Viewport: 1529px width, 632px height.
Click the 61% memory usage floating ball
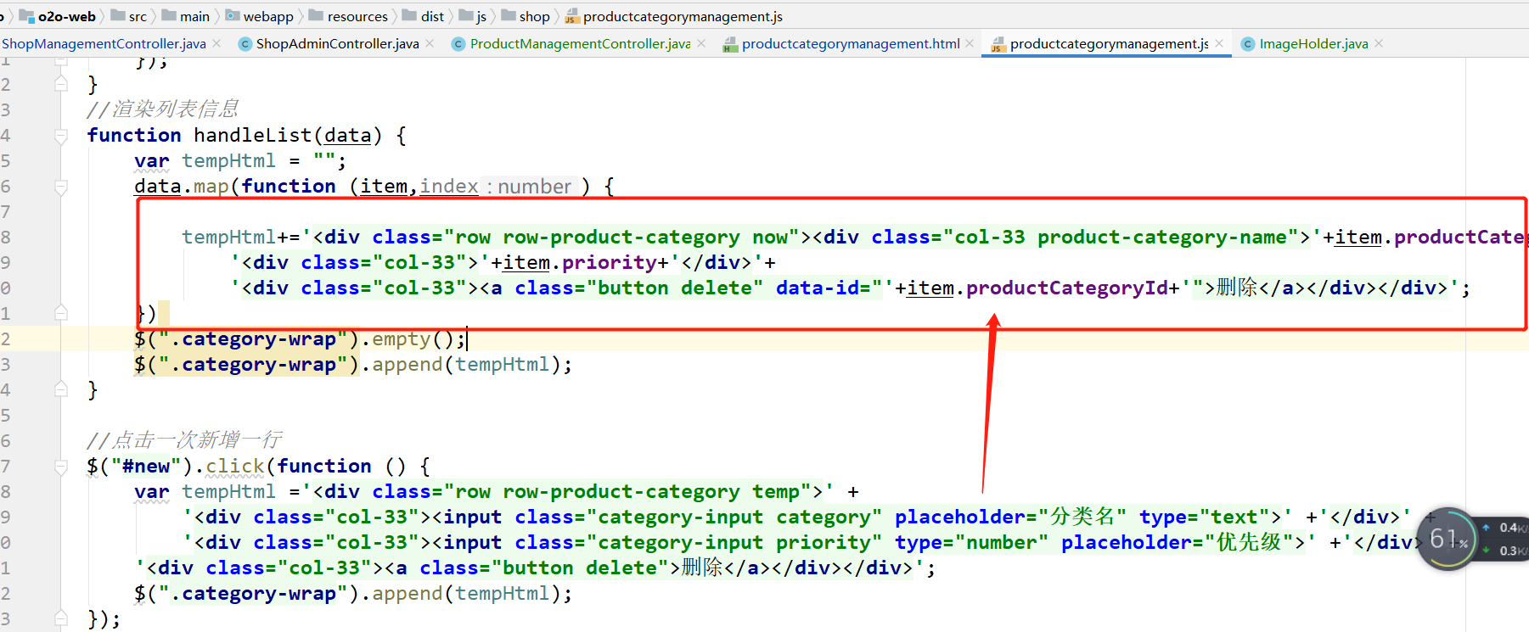coord(1447,539)
